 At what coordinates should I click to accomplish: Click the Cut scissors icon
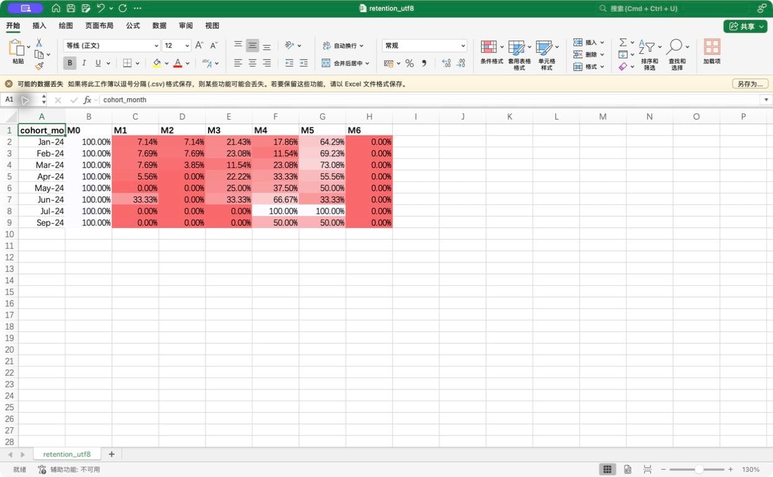click(39, 43)
